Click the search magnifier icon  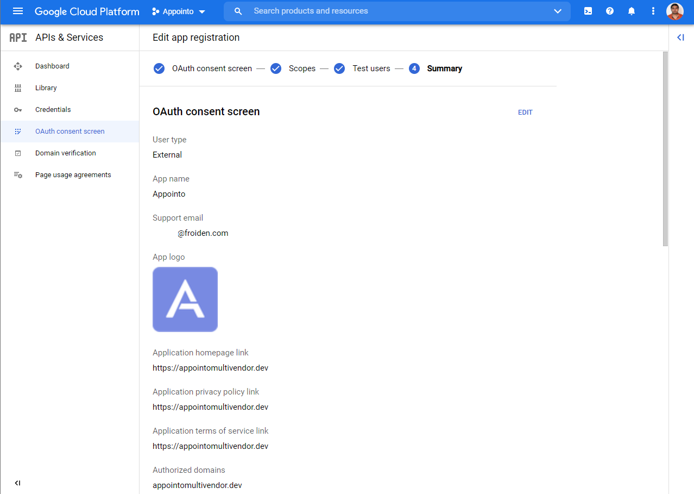tap(238, 11)
